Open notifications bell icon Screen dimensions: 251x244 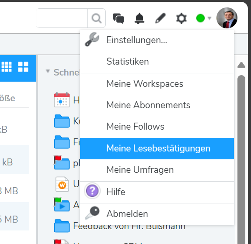click(x=139, y=18)
